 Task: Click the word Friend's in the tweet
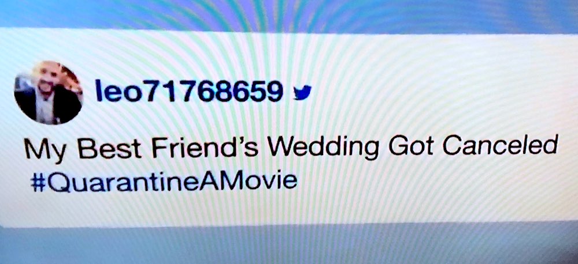pyautogui.click(x=206, y=148)
